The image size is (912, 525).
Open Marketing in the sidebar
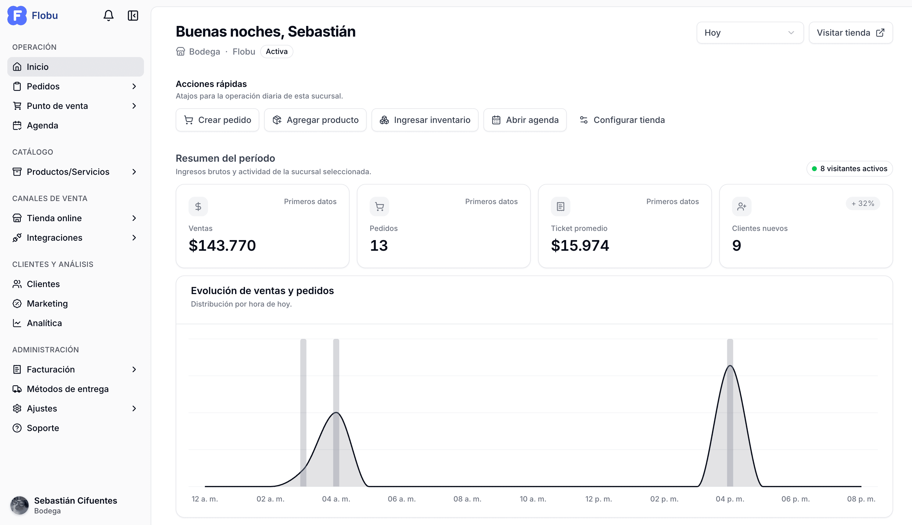point(75,304)
